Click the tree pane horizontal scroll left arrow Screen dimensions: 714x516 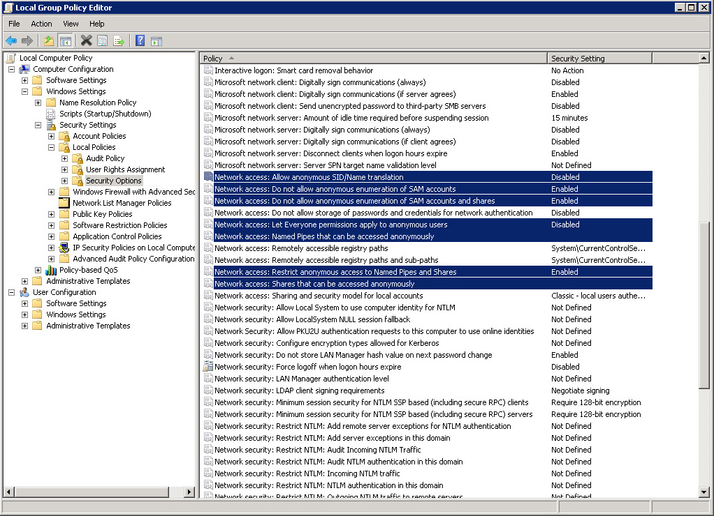click(x=9, y=492)
